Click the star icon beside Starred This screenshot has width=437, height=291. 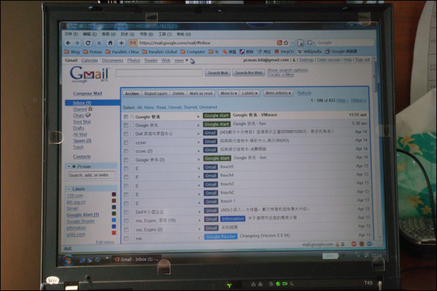coord(90,109)
